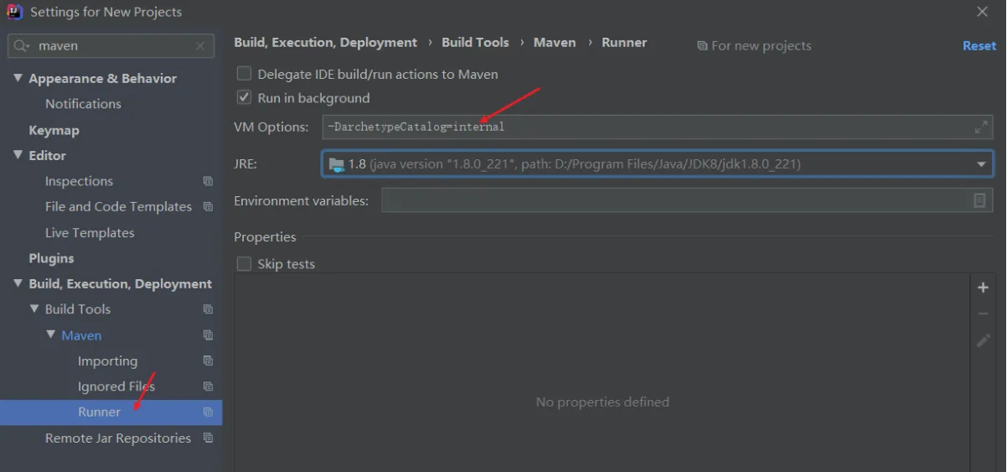Collapse the Editor section arrow
Image resolution: width=1007 pixels, height=472 pixels.
(x=18, y=155)
